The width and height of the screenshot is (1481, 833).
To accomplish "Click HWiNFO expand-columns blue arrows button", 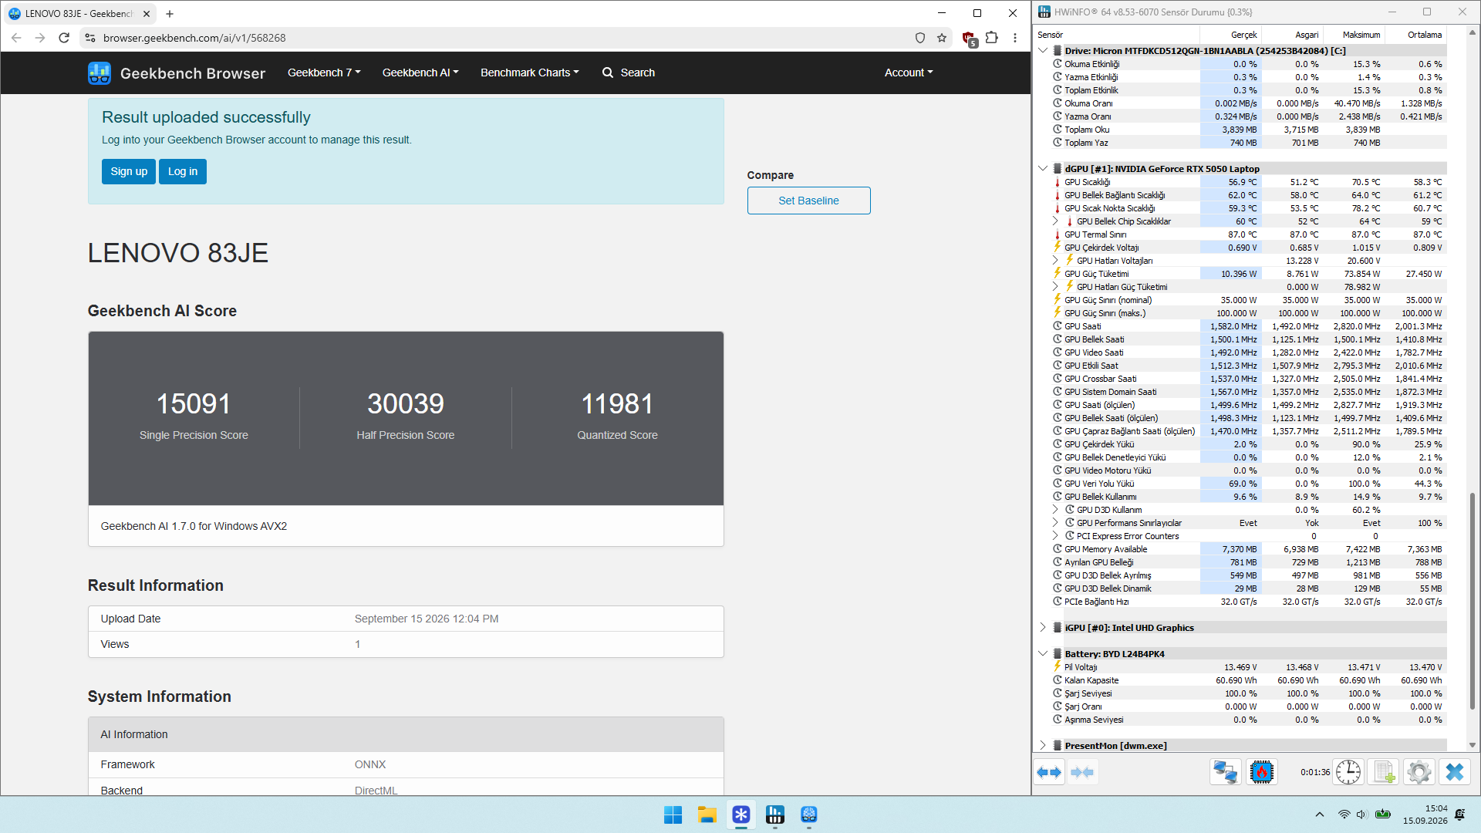I will pos(1049,772).
